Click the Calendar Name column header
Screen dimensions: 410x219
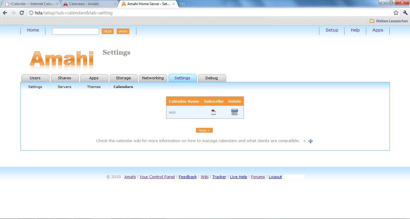[184, 102]
